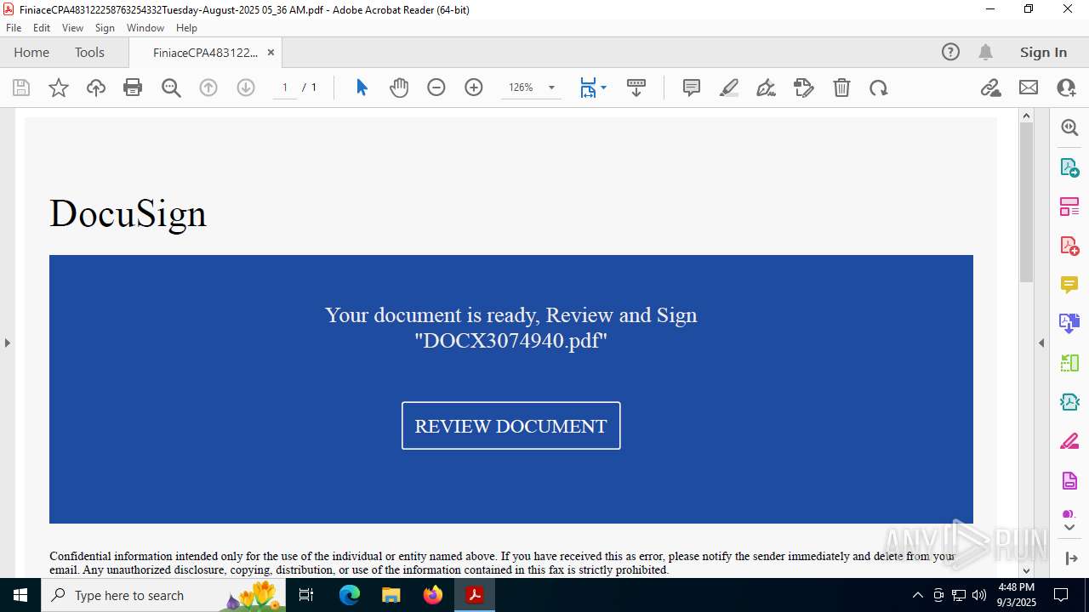The width and height of the screenshot is (1089, 612).
Task: Open the Sign menu
Action: (105, 28)
